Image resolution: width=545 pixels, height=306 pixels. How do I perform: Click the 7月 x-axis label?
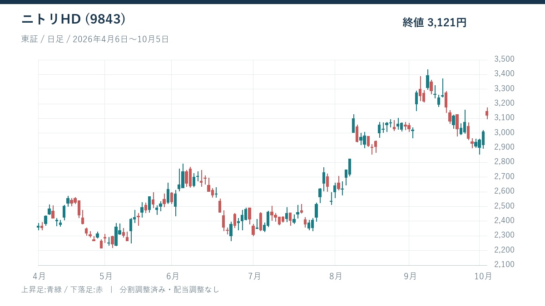[x=254, y=276]
